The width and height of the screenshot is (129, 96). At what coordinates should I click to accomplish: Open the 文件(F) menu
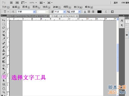point(6,7)
